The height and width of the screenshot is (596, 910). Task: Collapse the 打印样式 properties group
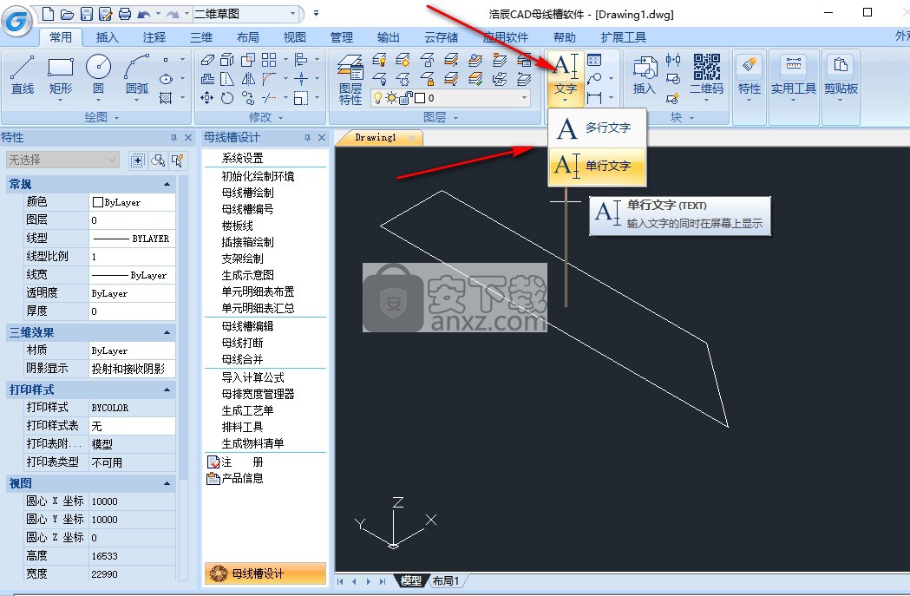click(167, 390)
